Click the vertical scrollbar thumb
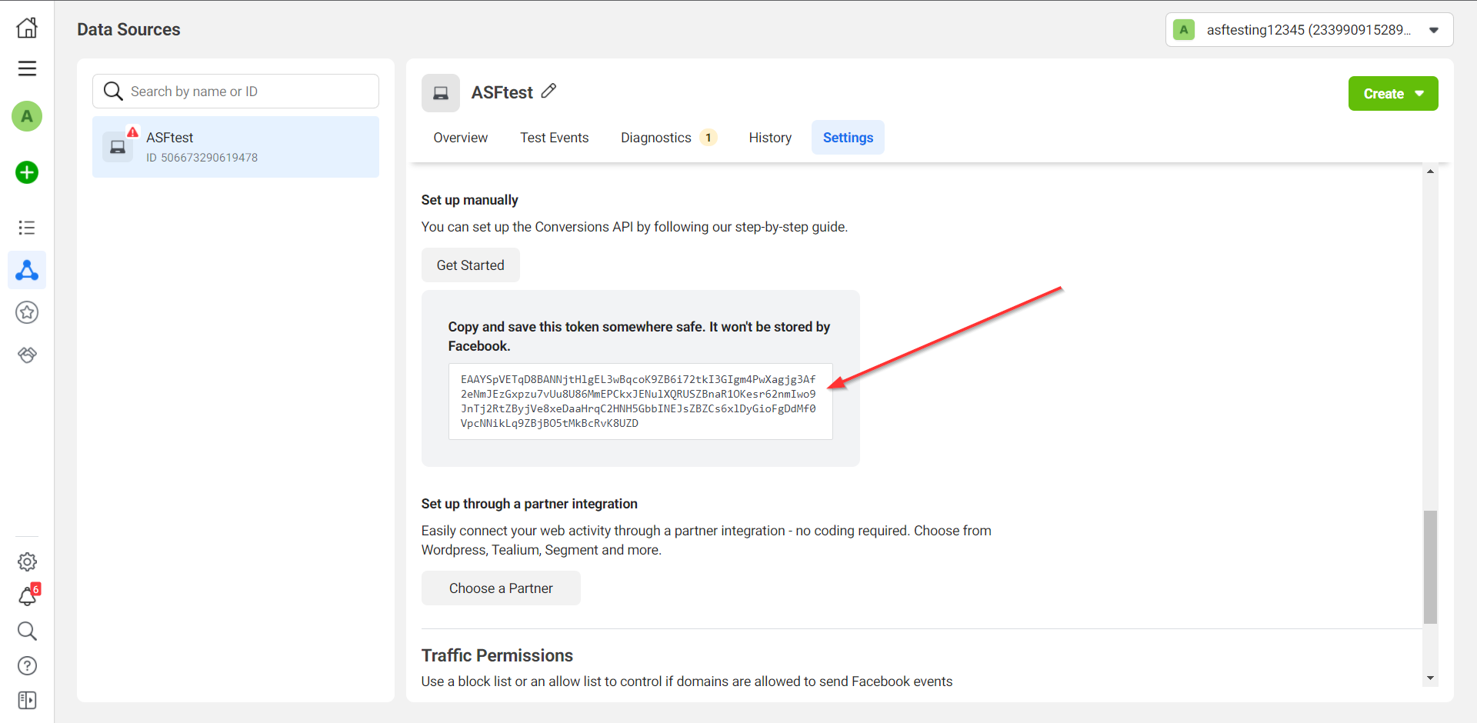 pos(1430,567)
